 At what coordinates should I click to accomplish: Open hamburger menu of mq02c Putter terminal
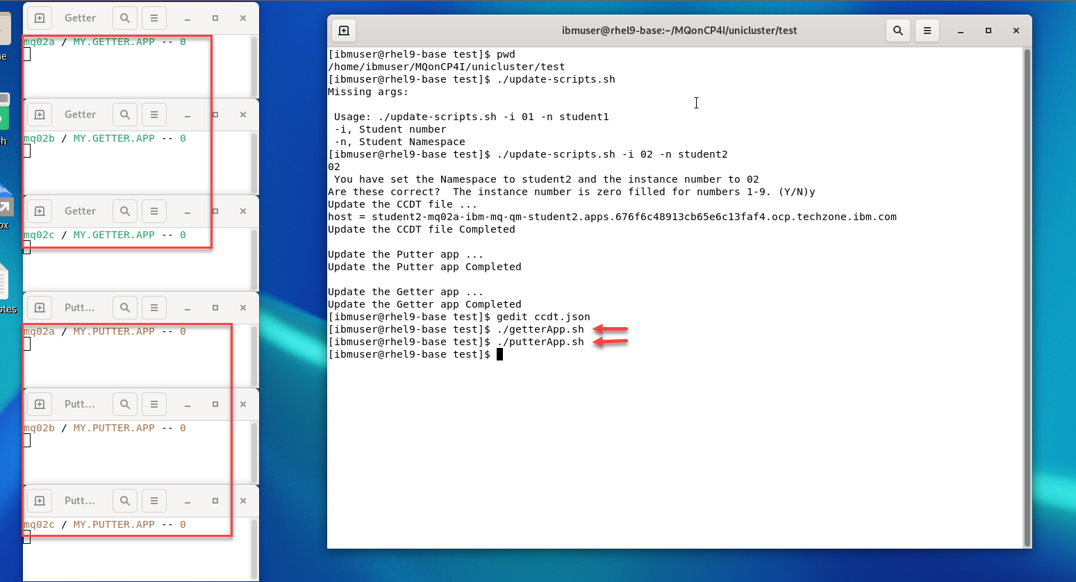click(x=154, y=501)
